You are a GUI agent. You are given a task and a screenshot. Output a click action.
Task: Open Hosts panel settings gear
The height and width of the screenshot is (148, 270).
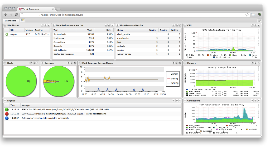point(34,63)
